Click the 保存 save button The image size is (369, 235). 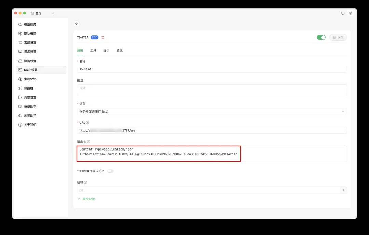[338, 37]
